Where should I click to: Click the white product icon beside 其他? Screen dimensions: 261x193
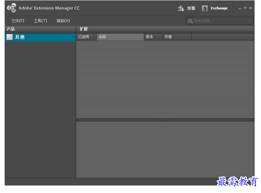(10, 37)
